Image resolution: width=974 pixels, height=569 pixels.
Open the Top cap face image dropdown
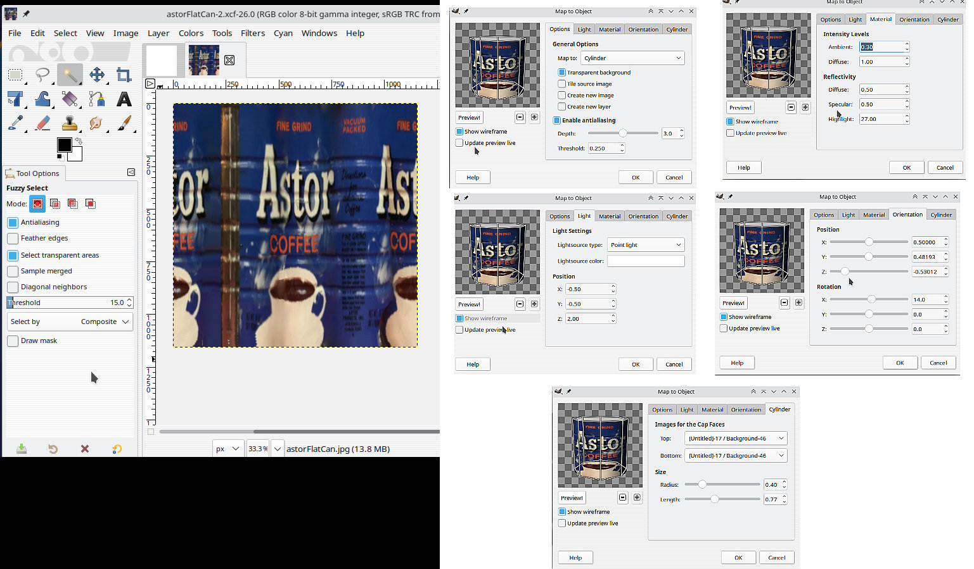[736, 438]
